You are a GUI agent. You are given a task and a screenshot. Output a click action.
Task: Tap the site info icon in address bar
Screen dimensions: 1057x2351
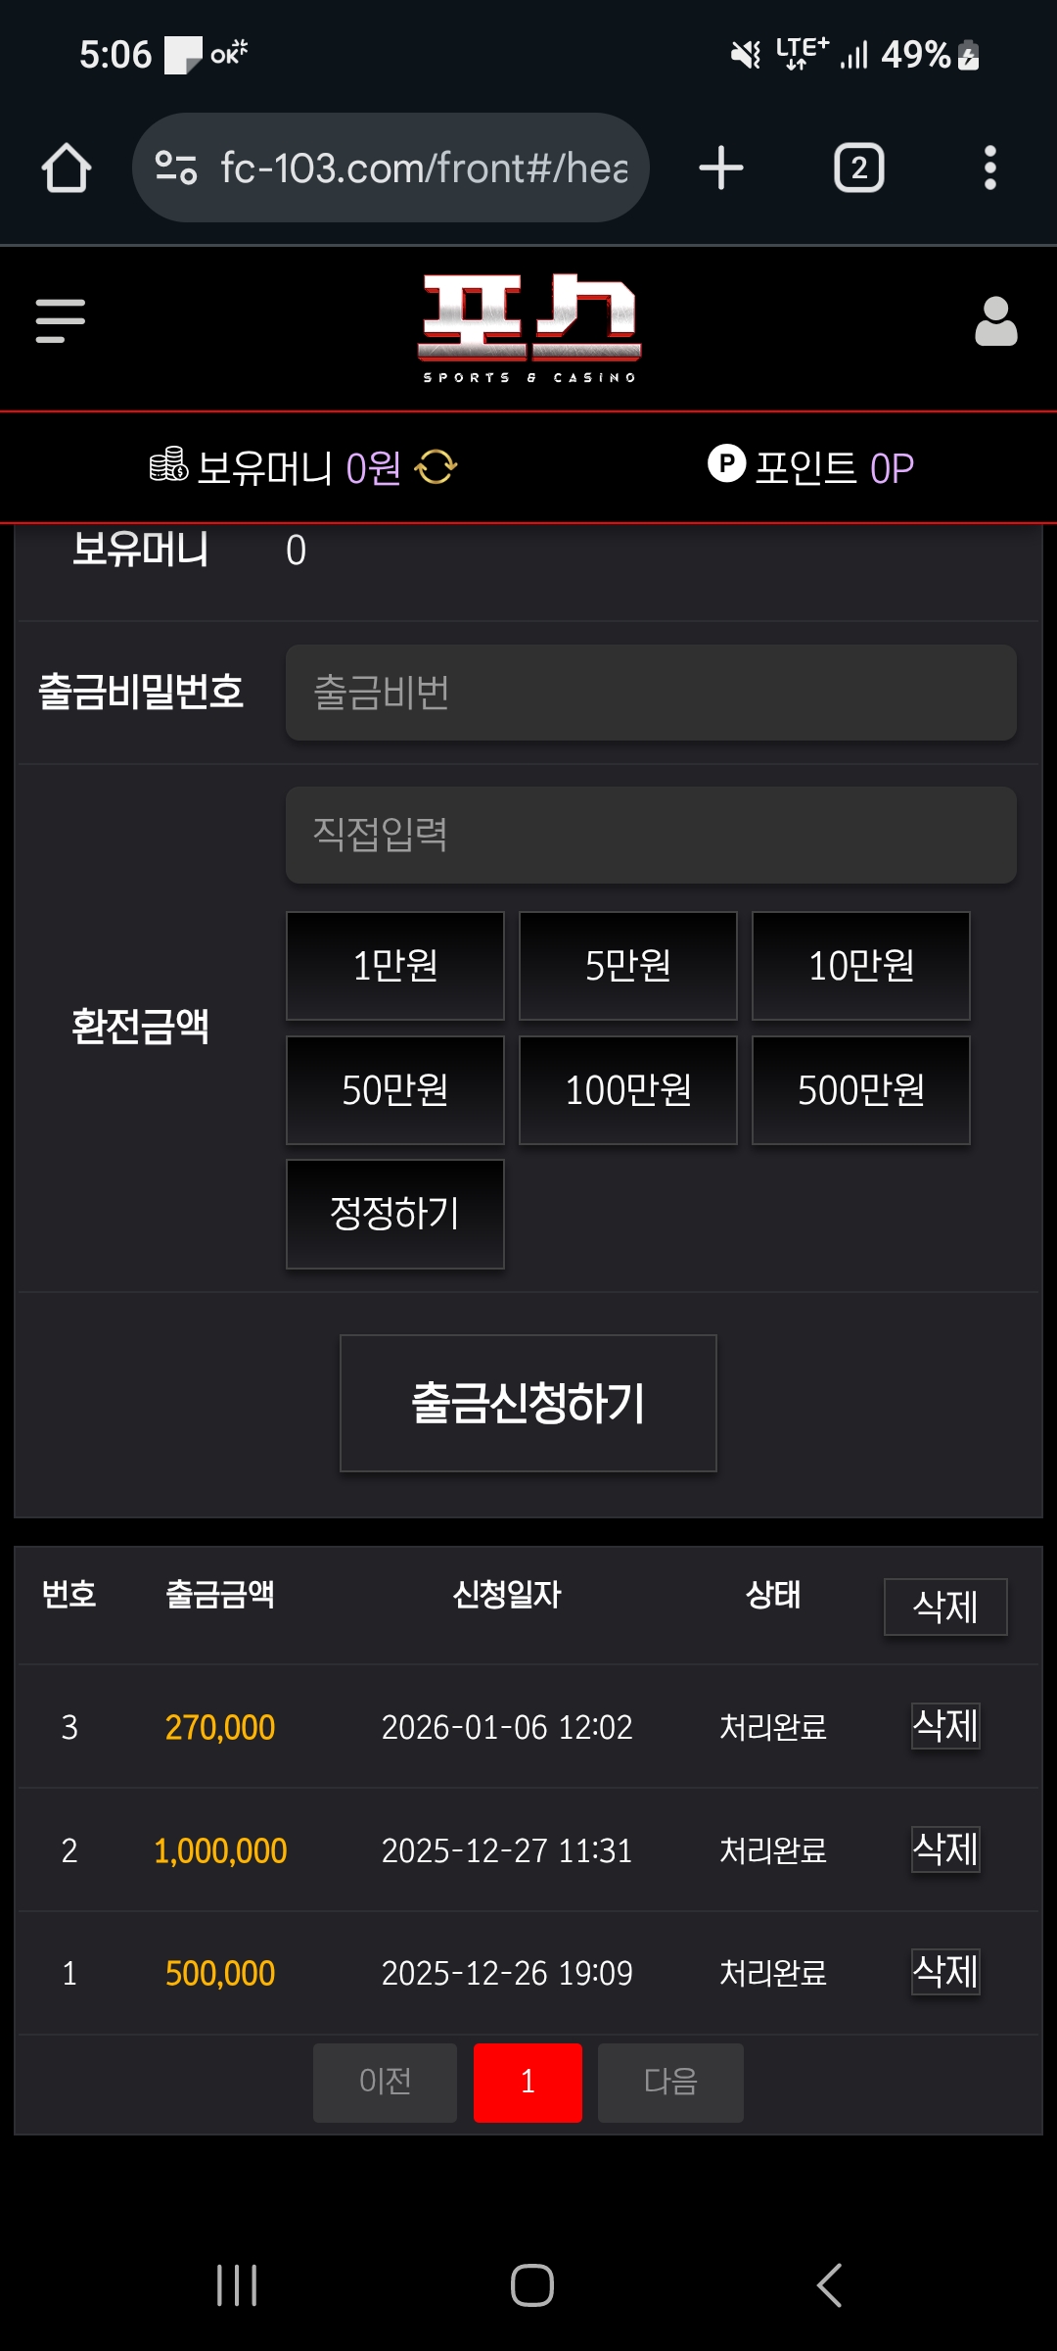[176, 168]
